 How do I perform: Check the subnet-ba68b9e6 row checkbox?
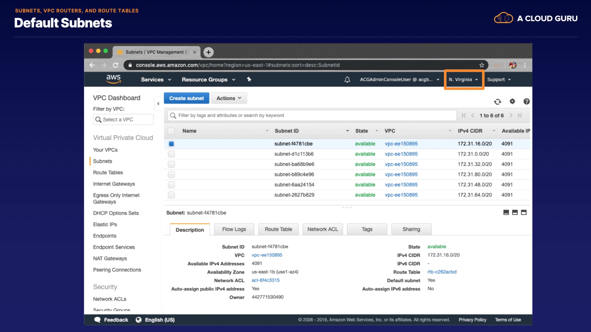pyautogui.click(x=171, y=164)
